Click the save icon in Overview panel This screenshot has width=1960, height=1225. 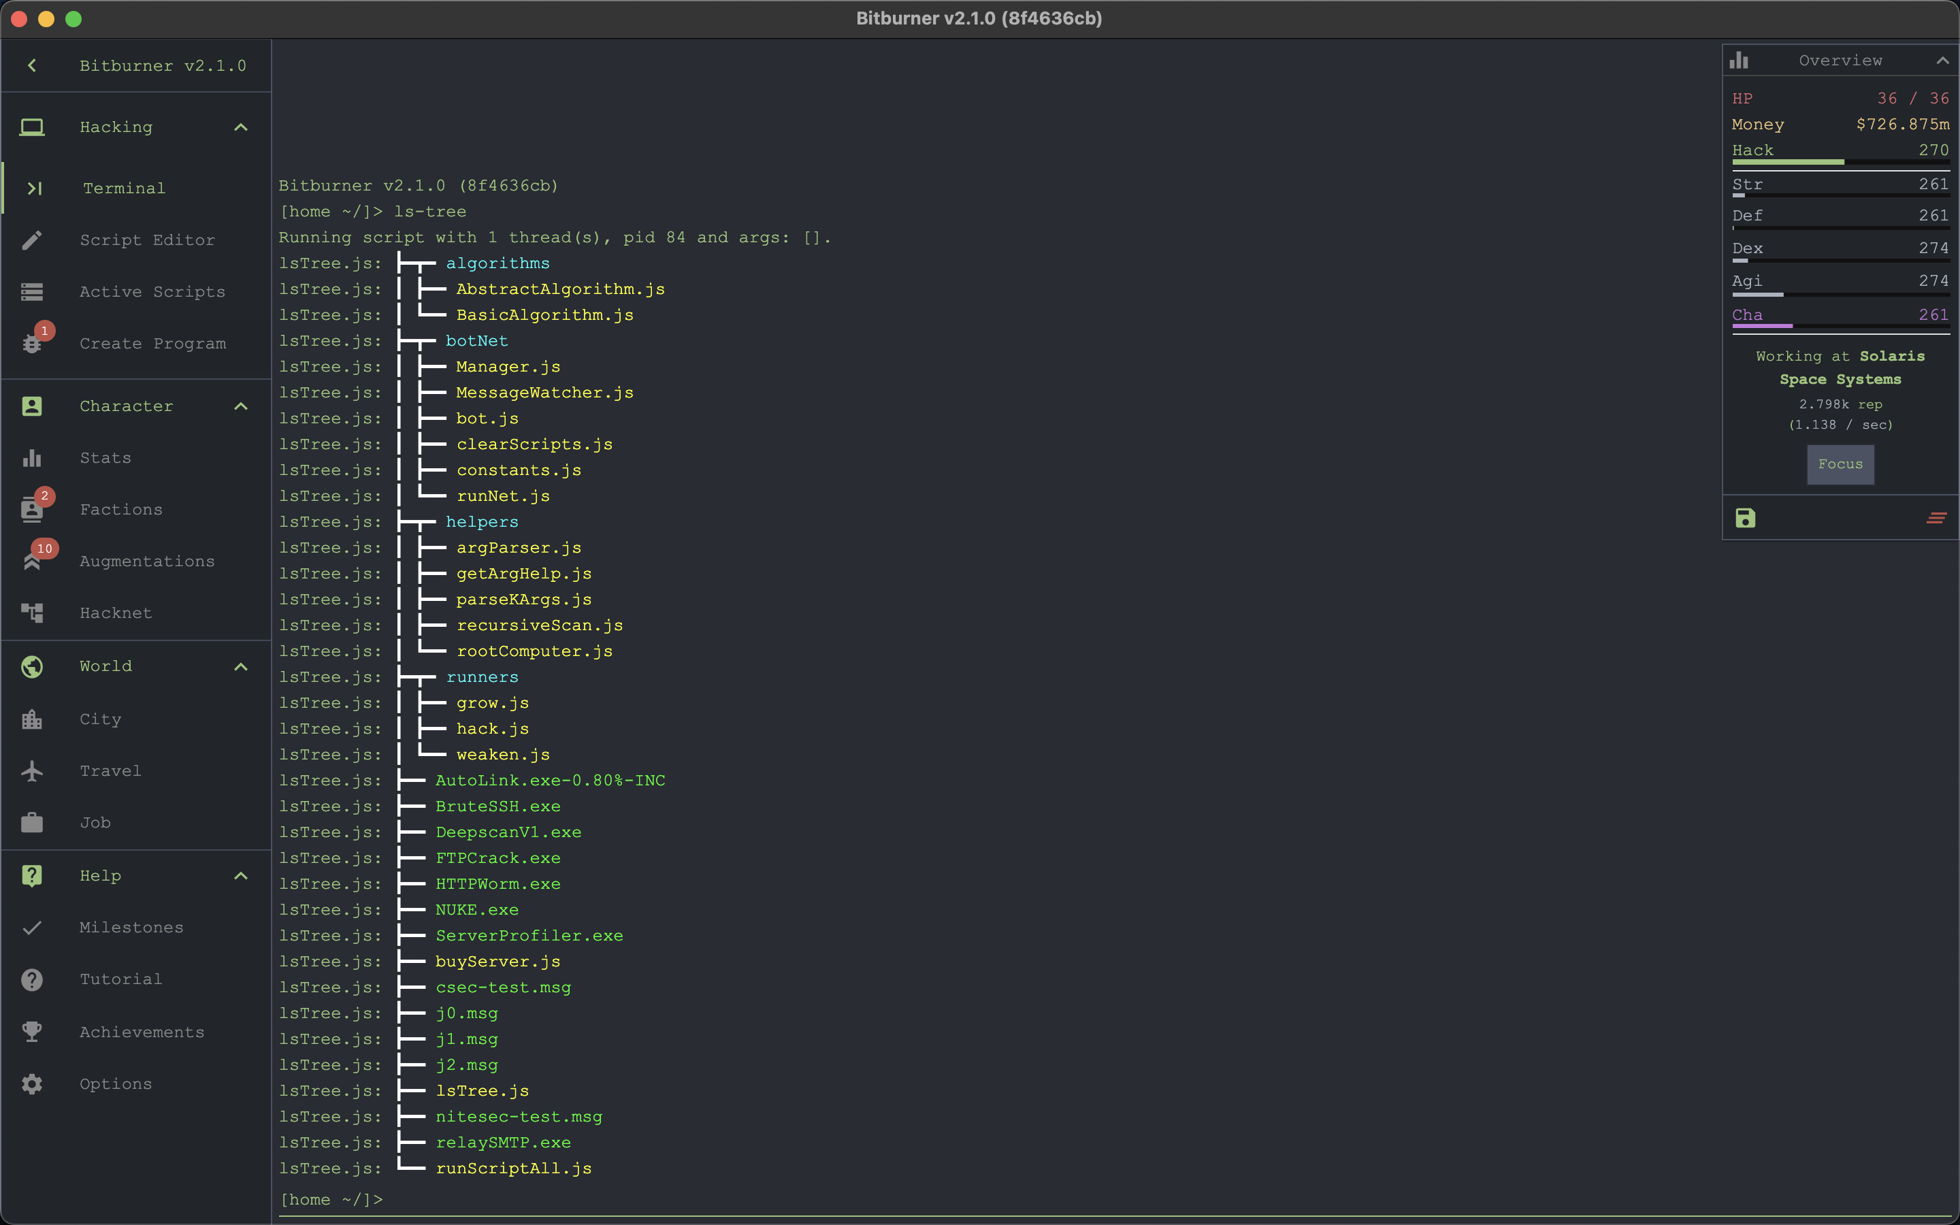pos(1744,518)
